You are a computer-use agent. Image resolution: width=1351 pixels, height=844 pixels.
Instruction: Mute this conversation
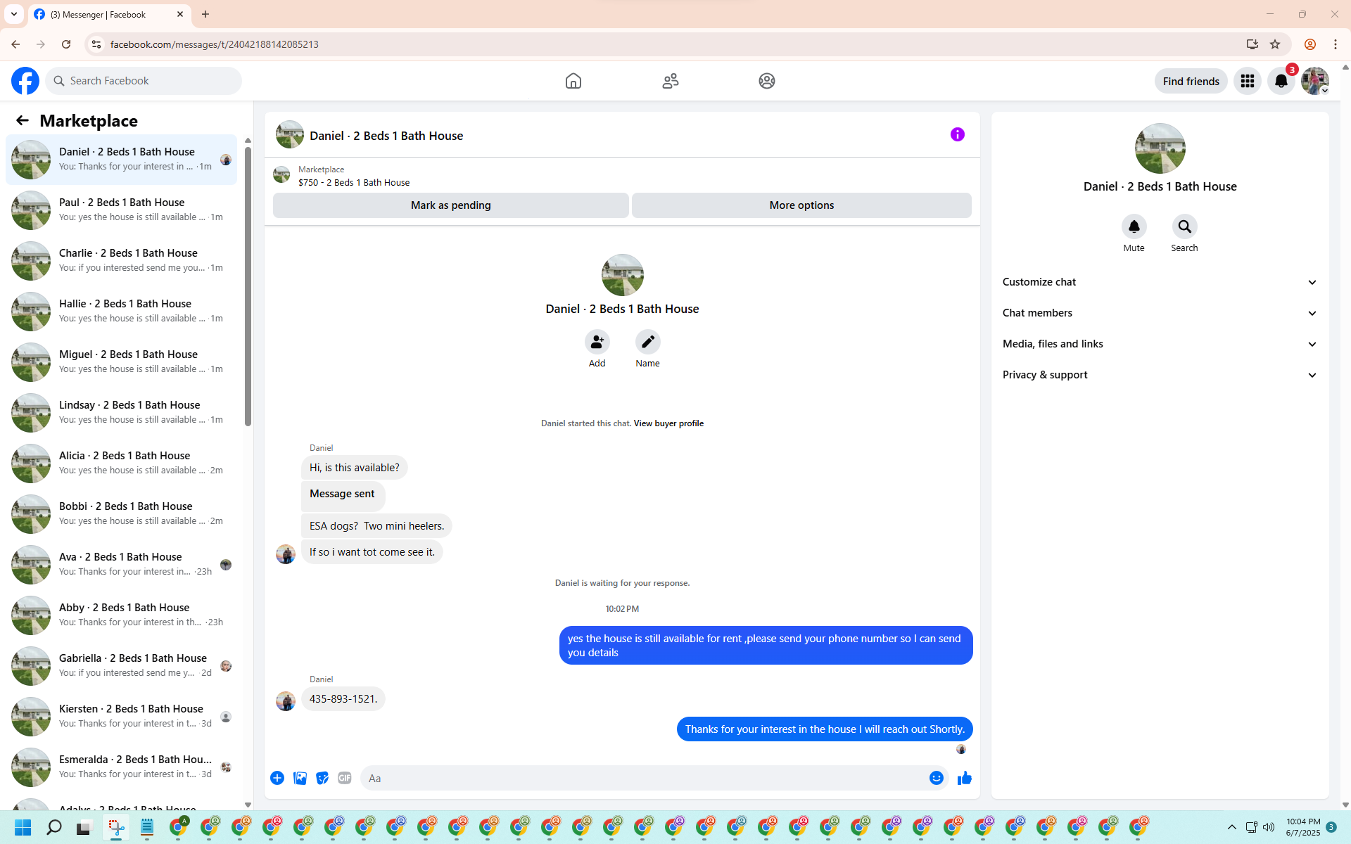[1134, 227]
